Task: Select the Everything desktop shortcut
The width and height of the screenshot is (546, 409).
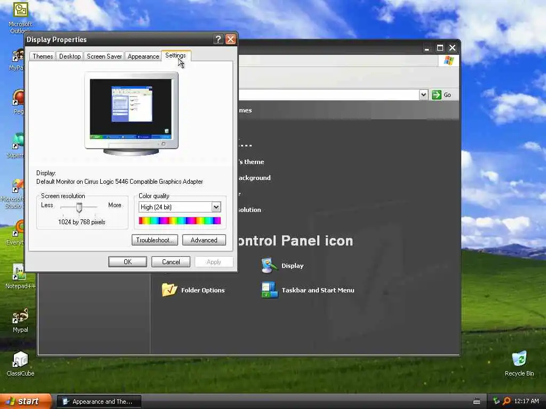Action: (14, 233)
